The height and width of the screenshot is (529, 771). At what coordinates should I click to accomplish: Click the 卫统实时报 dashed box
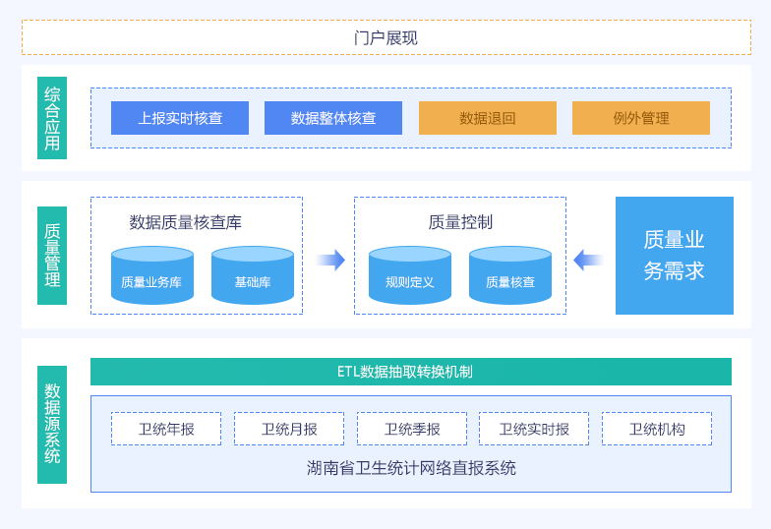pos(534,429)
